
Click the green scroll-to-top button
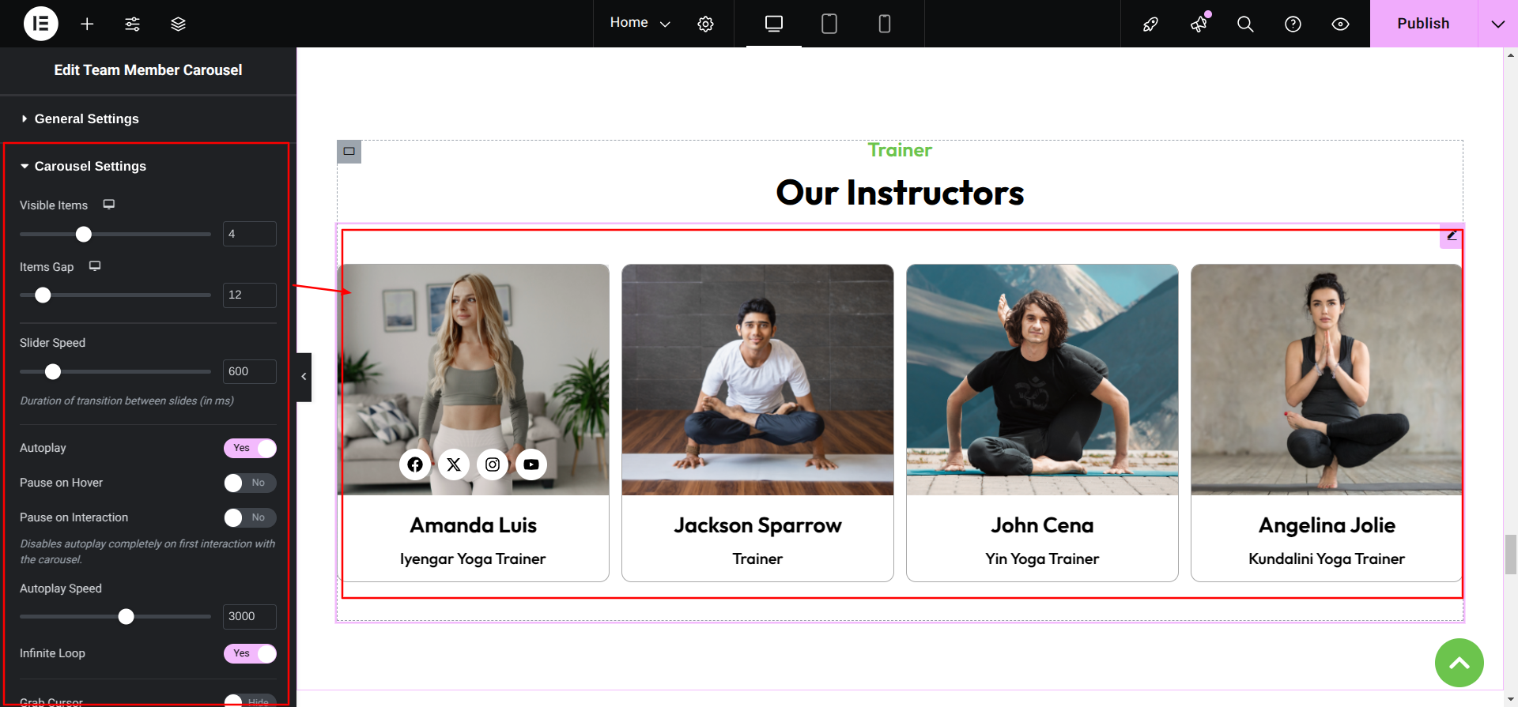click(x=1459, y=663)
